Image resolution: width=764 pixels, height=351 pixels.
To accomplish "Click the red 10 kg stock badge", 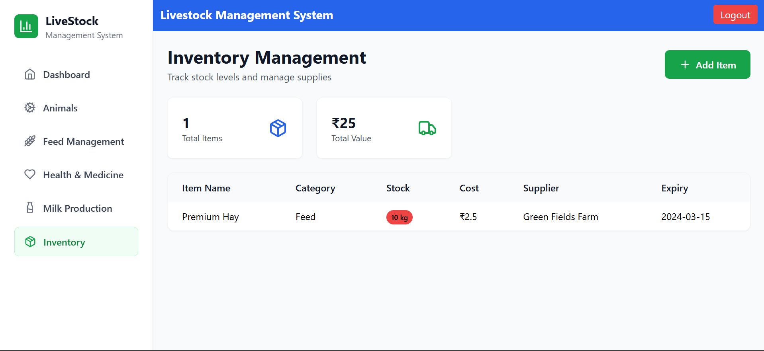I will (x=400, y=217).
